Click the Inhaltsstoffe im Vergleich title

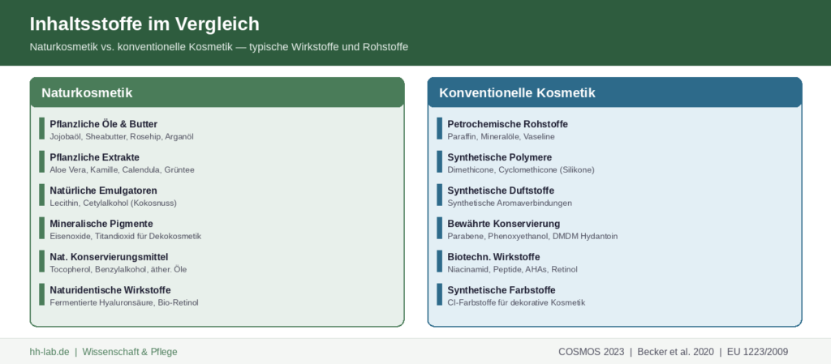144,24
